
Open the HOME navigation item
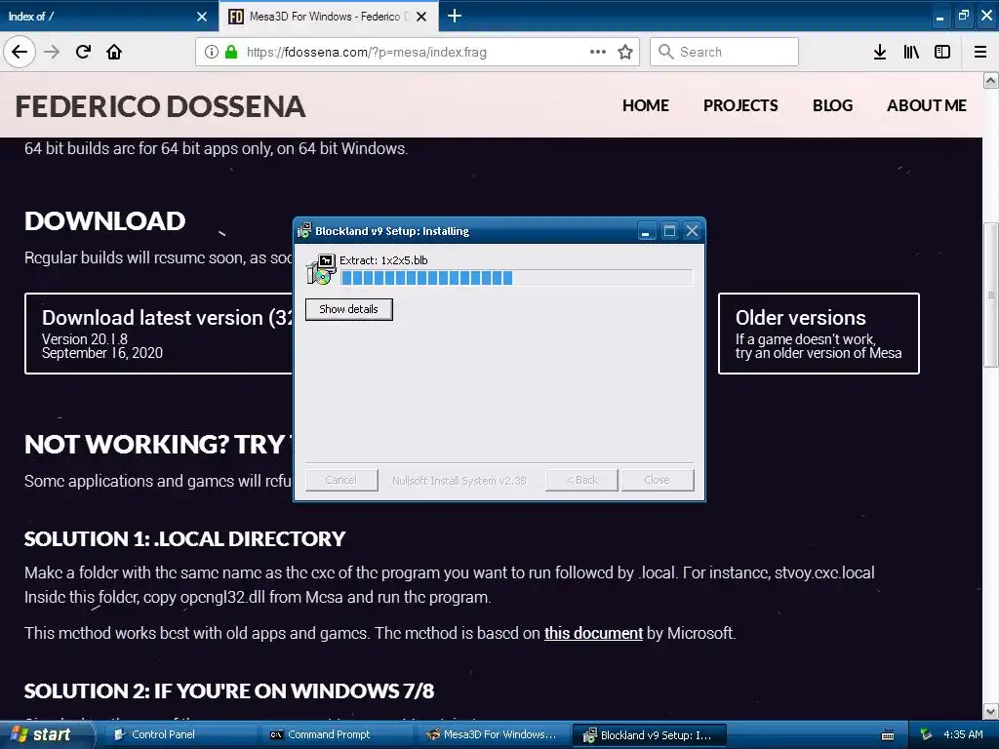(x=646, y=105)
